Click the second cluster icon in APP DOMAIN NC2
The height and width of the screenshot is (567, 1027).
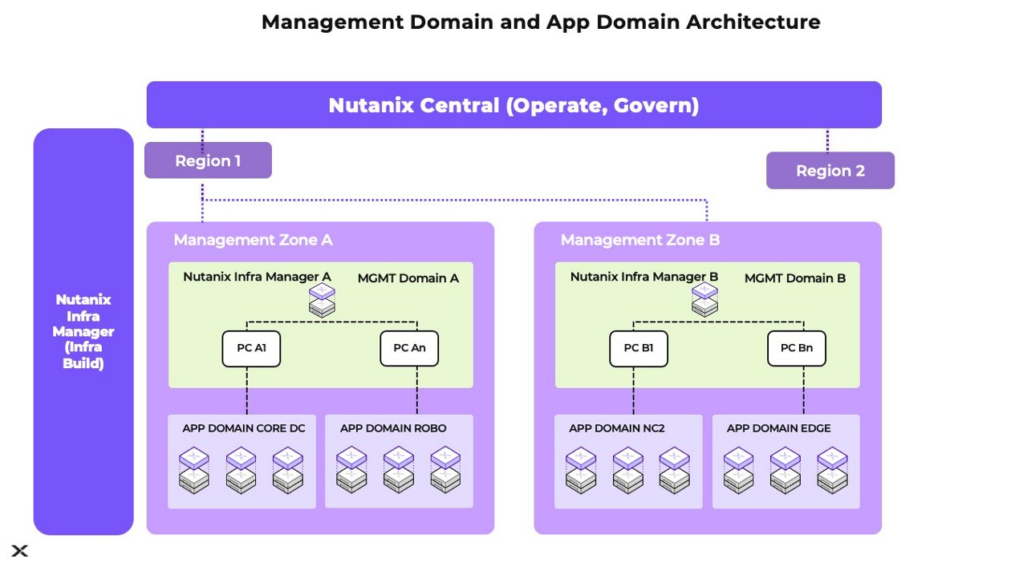click(627, 469)
